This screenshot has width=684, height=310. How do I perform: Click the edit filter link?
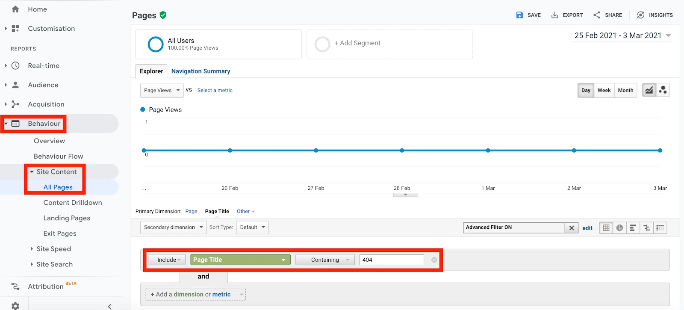[587, 228]
